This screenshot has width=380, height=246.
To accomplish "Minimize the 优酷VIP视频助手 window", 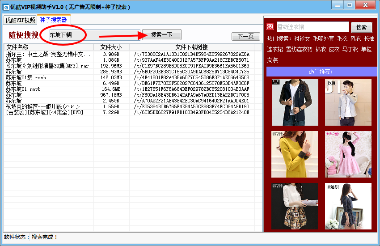I will tap(338, 5).
